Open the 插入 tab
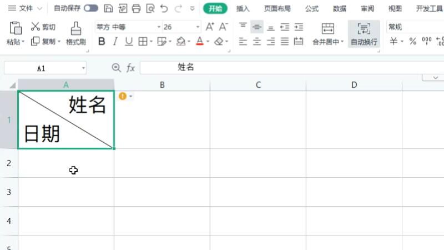Screen dimensions: 444x250 click(x=243, y=9)
